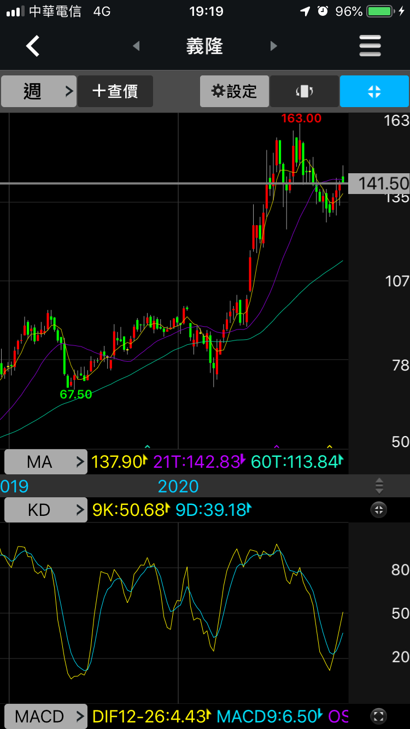Move the KD panel with crosshair icon
This screenshot has height=729, width=410.
(x=378, y=510)
